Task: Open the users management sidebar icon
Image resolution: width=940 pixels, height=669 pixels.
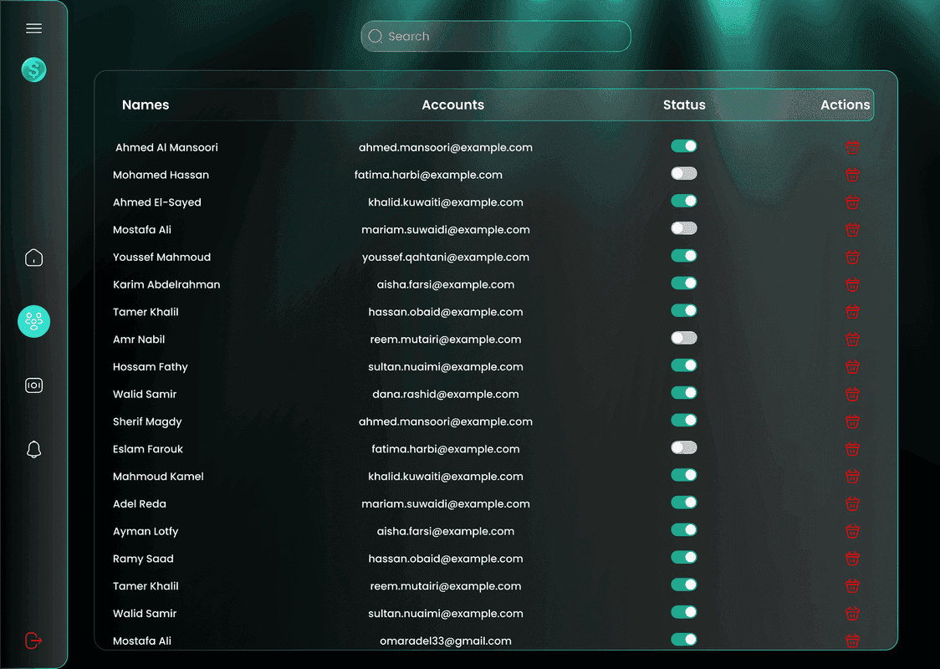Action: [x=33, y=321]
